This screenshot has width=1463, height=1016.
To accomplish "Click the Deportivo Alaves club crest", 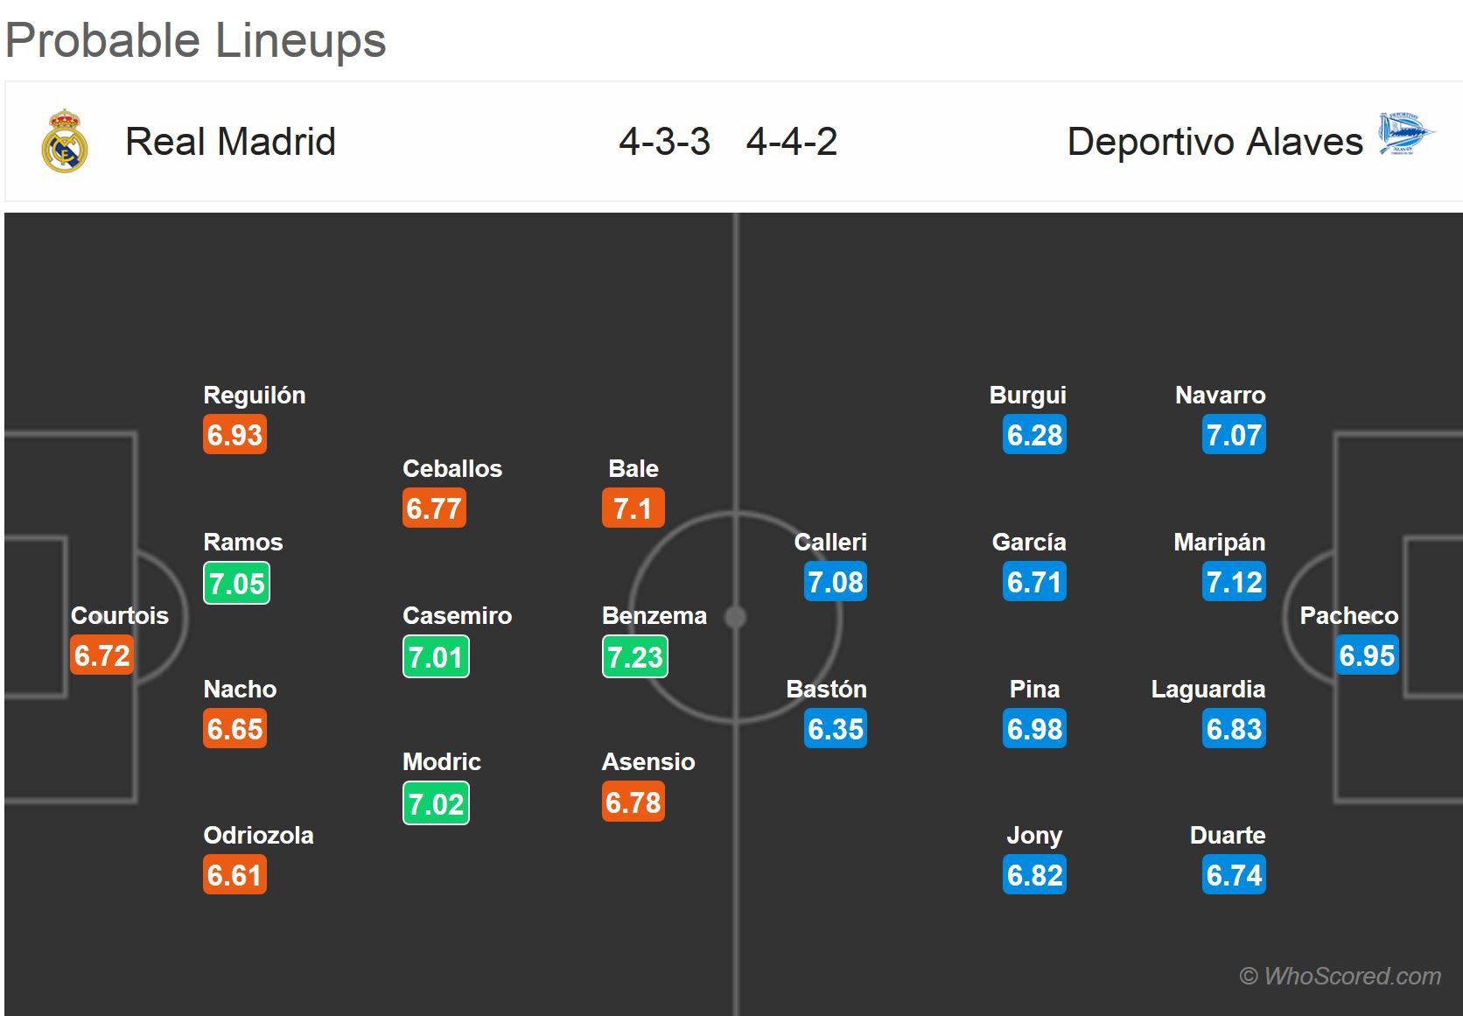I will (1406, 136).
